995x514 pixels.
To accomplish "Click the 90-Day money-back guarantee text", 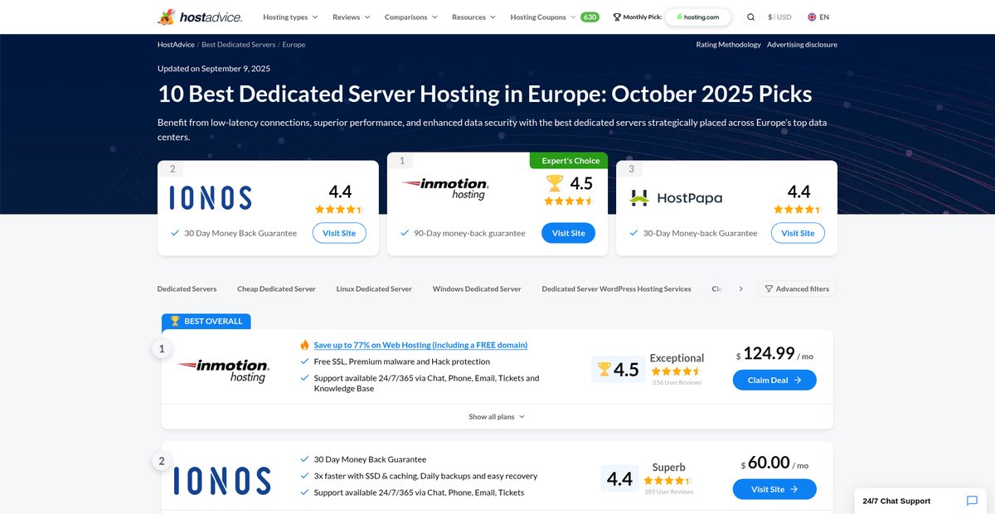I will [469, 233].
